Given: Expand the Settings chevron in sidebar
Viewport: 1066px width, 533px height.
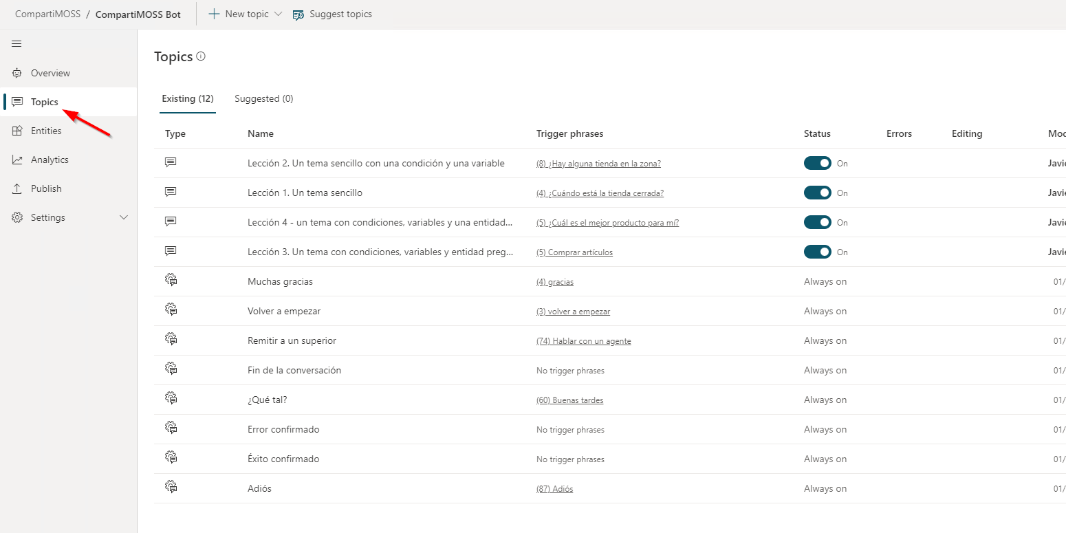Looking at the screenshot, I should [124, 217].
